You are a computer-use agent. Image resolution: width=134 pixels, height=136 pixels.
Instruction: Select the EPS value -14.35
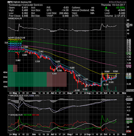click(x=65, y=11)
